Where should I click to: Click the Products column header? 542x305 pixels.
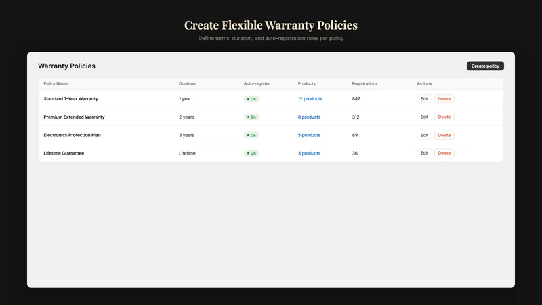(307, 83)
